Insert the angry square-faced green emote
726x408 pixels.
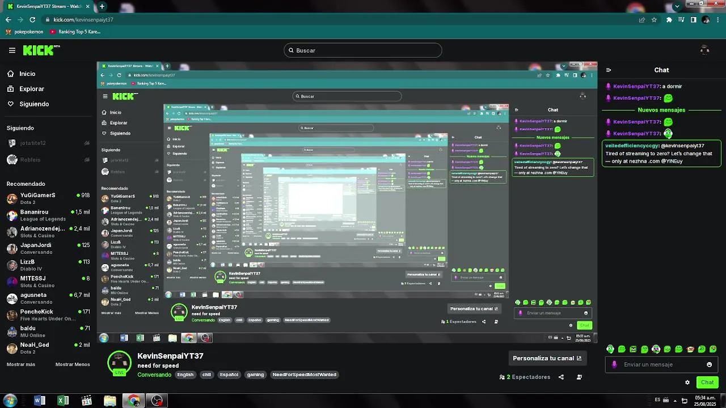click(x=633, y=349)
